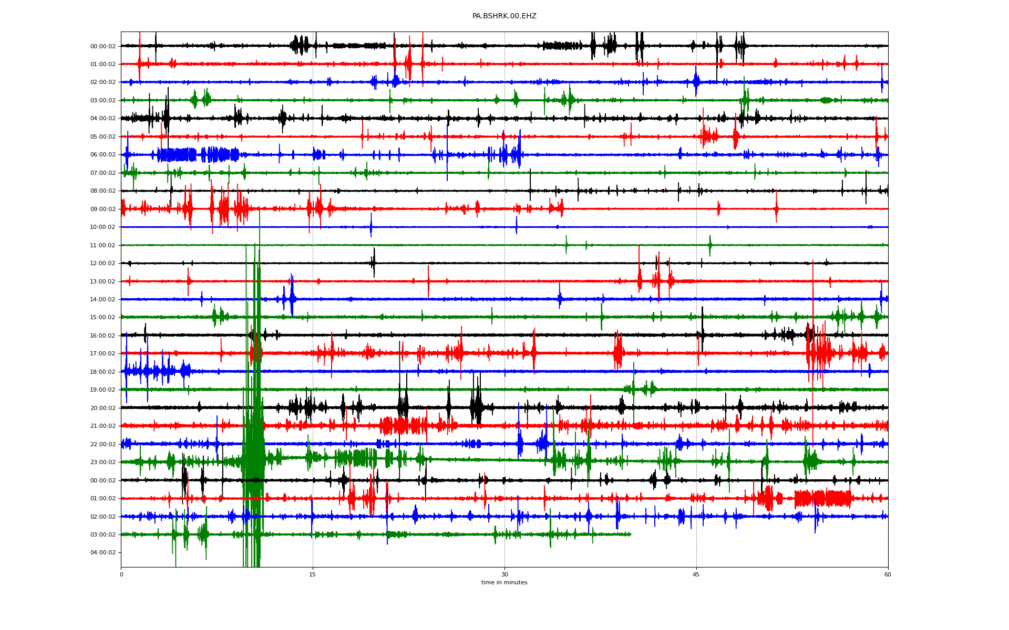Click the 17:00:02 time label
This screenshot has width=1009, height=630.
[x=102, y=354]
